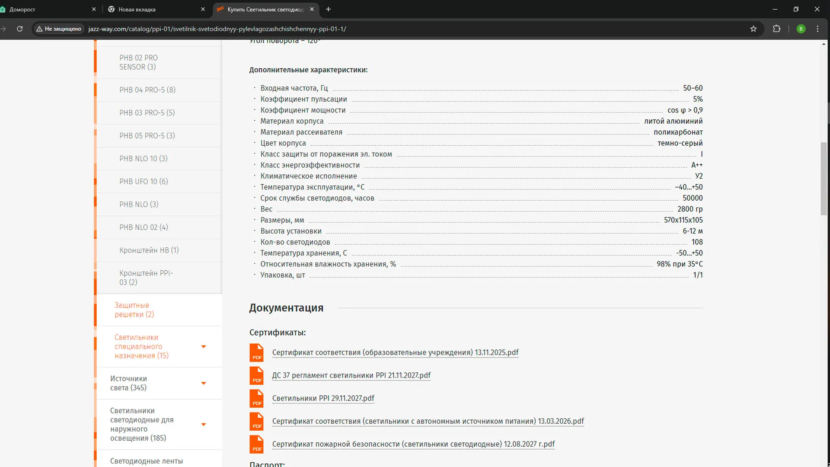The height and width of the screenshot is (467, 830).
Task: Open PHB UFO 10 sidebar category
Action: [x=144, y=182]
